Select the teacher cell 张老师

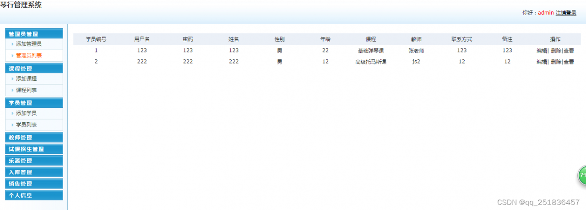(416, 51)
